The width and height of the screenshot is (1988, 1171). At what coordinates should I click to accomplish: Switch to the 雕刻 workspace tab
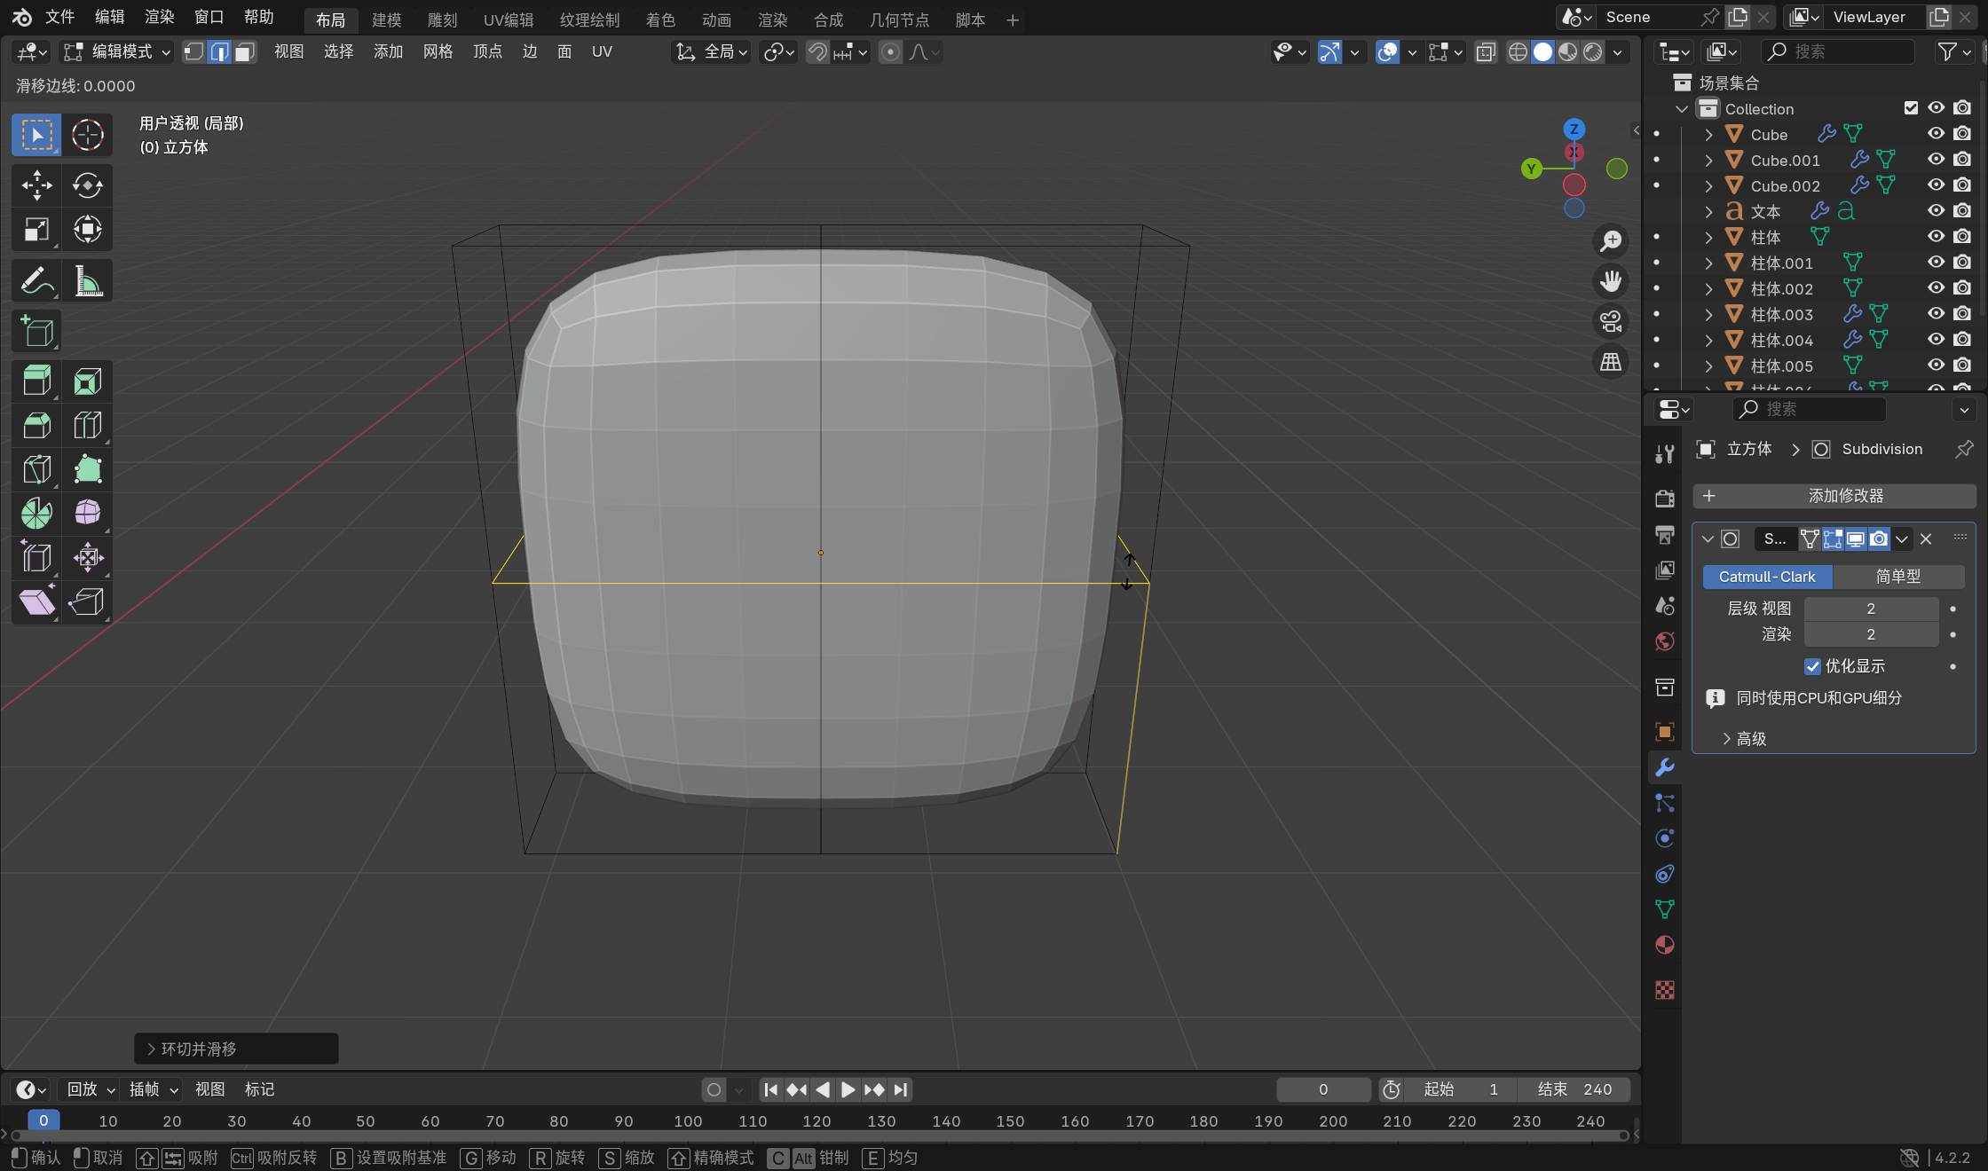pyautogui.click(x=442, y=20)
